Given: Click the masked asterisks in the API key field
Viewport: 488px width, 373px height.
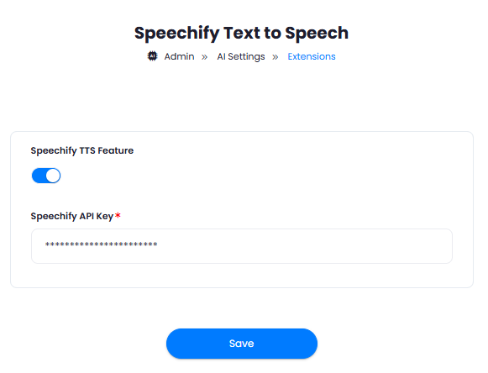Looking at the screenshot, I should 101,244.
